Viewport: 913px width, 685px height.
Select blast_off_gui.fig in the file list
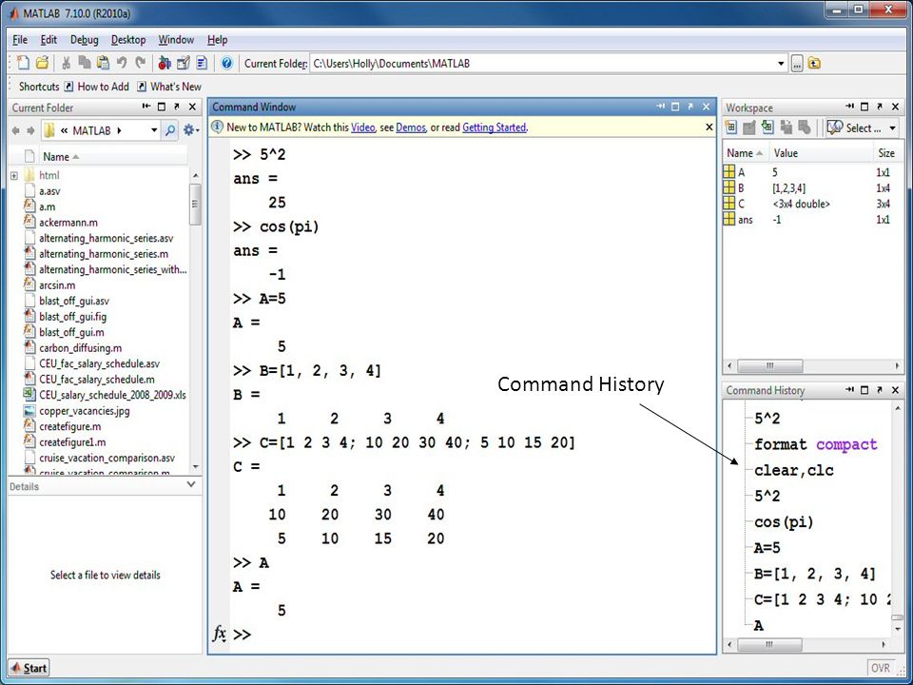73,316
